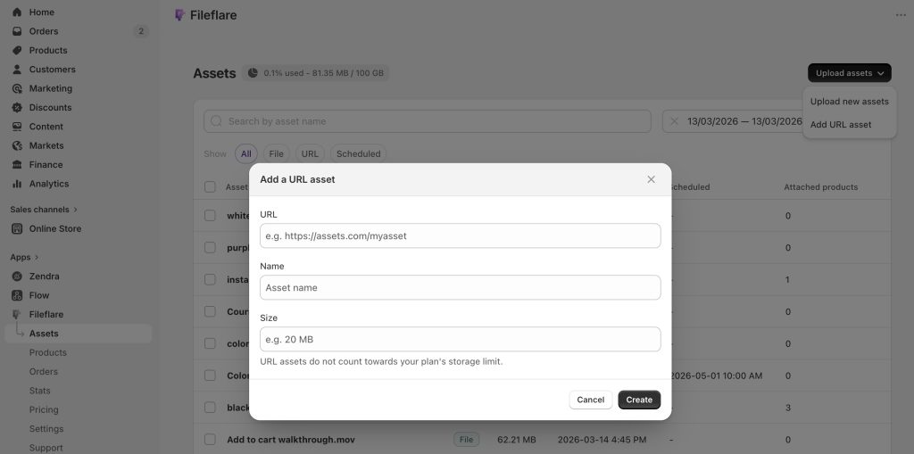Open the Discounts icon in sidebar
Viewport: 914px width, 454px height.
coord(17,107)
